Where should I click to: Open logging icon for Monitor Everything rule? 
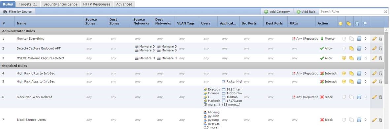tap(359, 39)
